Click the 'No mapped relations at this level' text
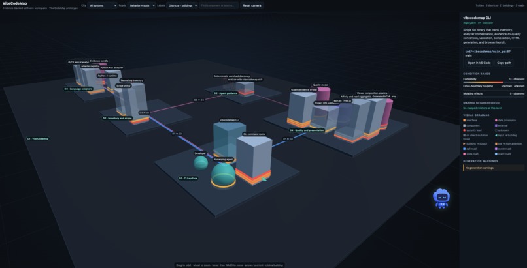 click(x=484, y=108)
